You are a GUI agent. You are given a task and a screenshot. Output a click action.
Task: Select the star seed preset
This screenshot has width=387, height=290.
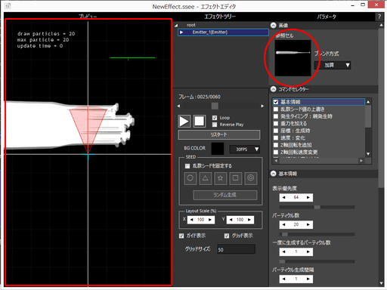[221, 178]
